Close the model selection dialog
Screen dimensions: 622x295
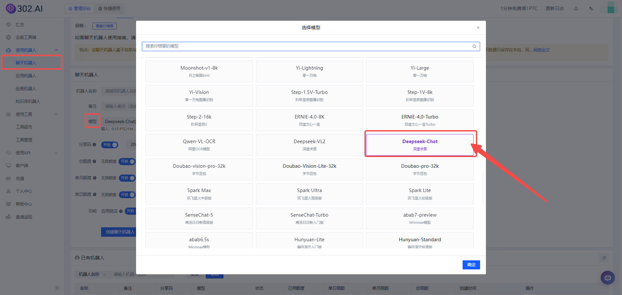[478, 28]
